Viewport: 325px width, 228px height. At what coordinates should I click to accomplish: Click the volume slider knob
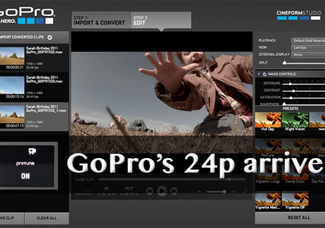pyautogui.click(x=224, y=192)
